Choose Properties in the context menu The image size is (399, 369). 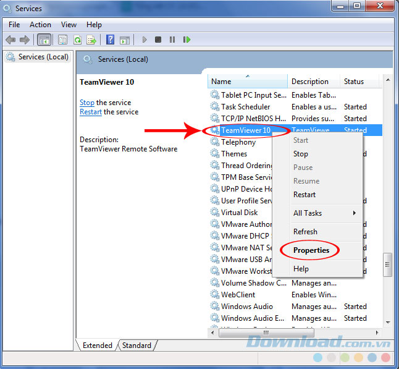[x=311, y=250]
